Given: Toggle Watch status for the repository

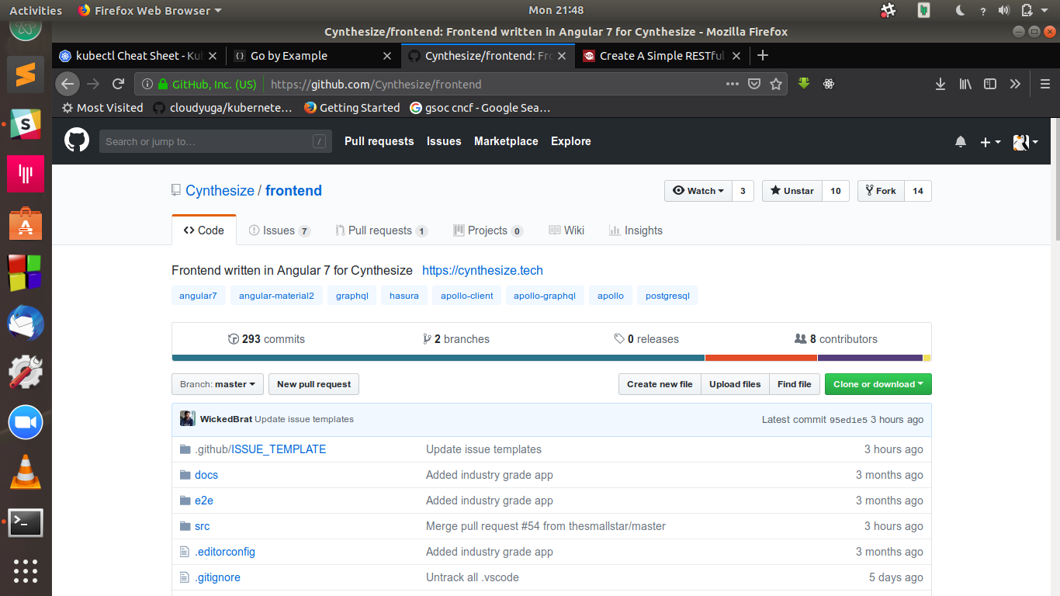Looking at the screenshot, I should pos(697,190).
